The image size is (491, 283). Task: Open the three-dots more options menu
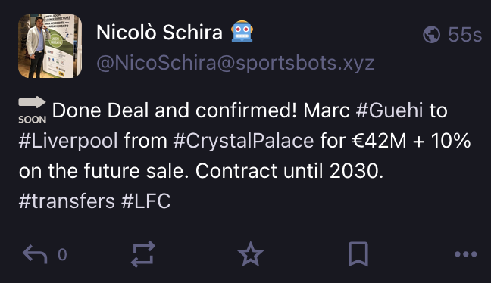(466, 254)
